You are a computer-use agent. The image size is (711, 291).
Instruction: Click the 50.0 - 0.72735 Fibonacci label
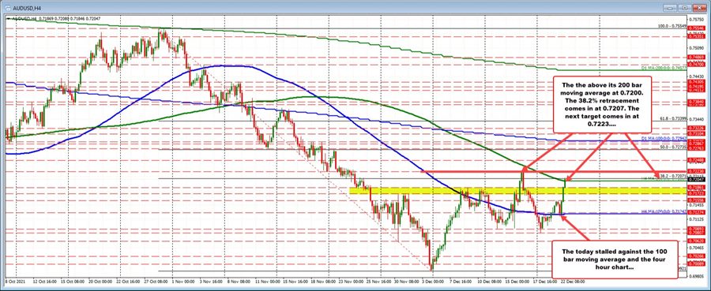pos(672,147)
